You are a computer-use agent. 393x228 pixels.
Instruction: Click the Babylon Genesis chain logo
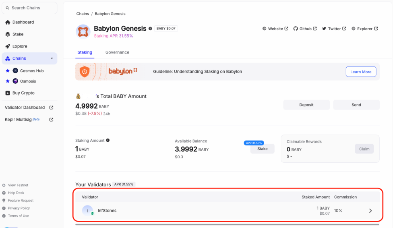tap(83, 31)
